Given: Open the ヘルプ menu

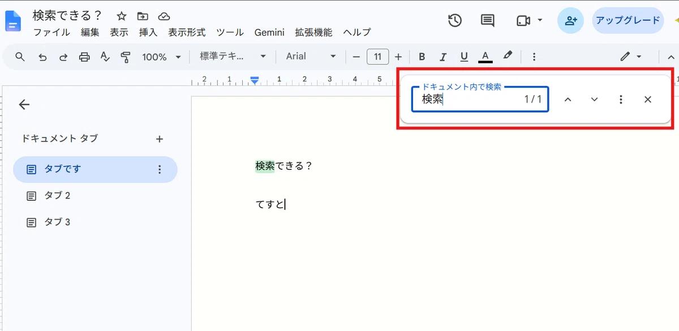Looking at the screenshot, I should [x=357, y=32].
